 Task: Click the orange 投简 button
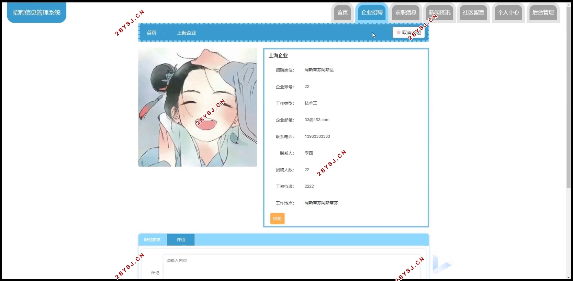pyautogui.click(x=277, y=218)
